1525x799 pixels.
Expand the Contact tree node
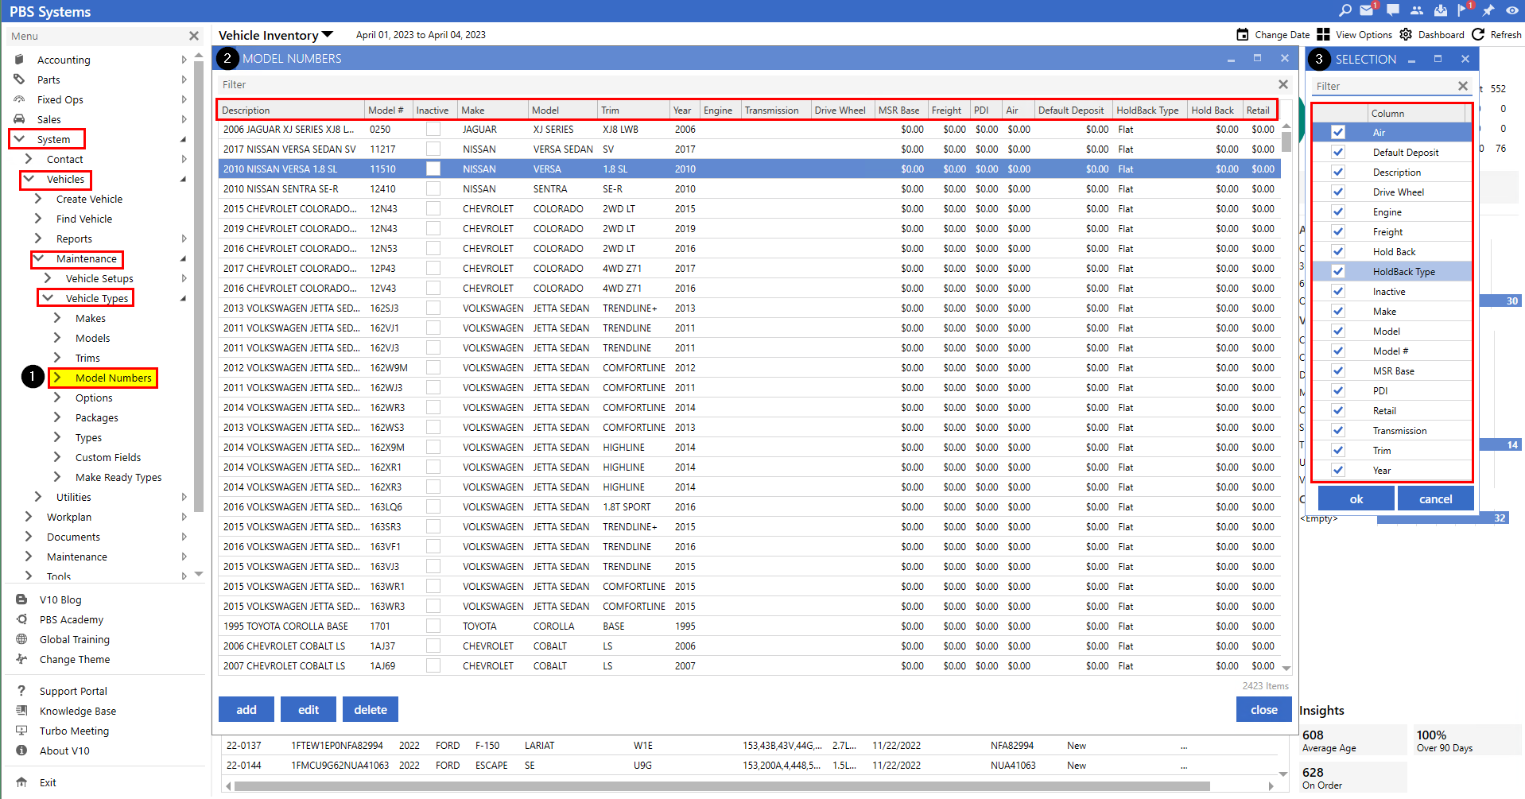click(x=29, y=159)
